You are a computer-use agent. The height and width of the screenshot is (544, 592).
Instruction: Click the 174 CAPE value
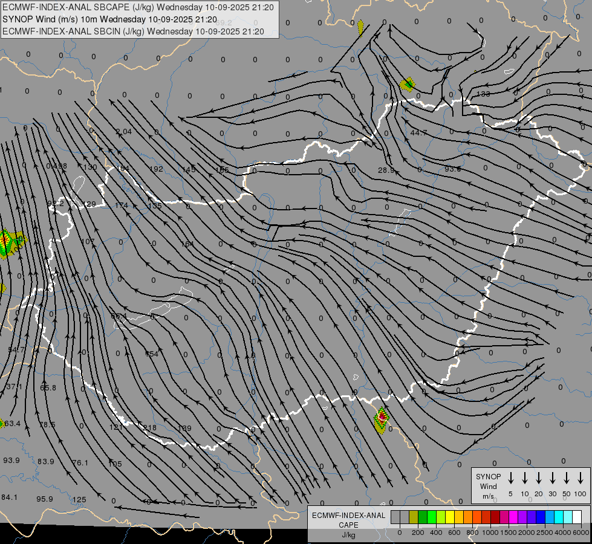[x=122, y=206]
